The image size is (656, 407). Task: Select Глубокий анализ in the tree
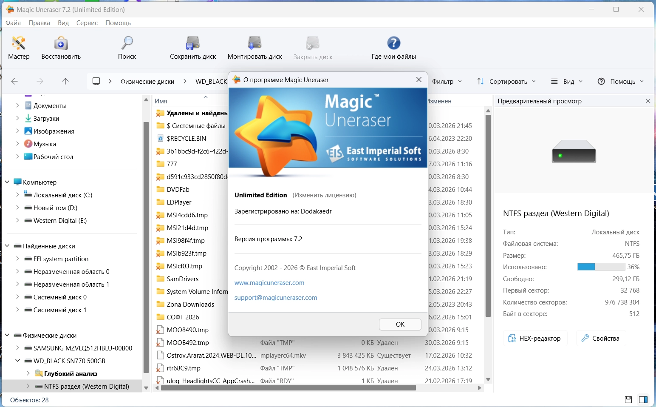(71, 373)
